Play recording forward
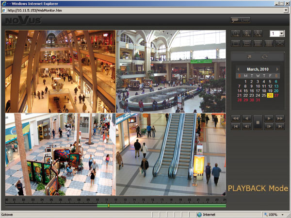This screenshot has height=218, width=291. coord(269,118)
